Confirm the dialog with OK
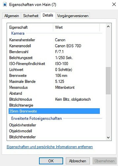Screen dimensions: 118x166 51,161
